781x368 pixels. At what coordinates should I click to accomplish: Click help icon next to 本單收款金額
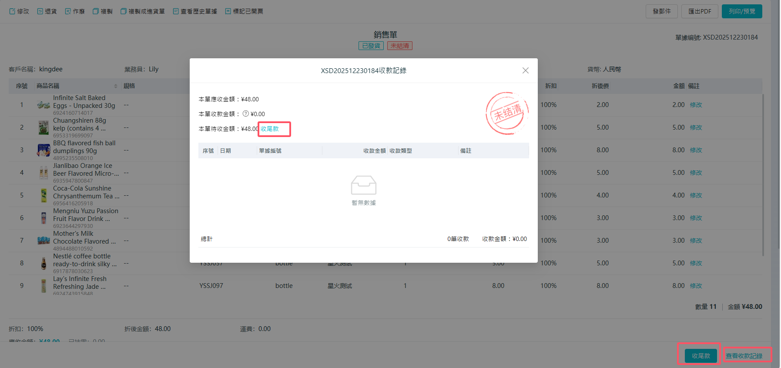[x=246, y=114]
